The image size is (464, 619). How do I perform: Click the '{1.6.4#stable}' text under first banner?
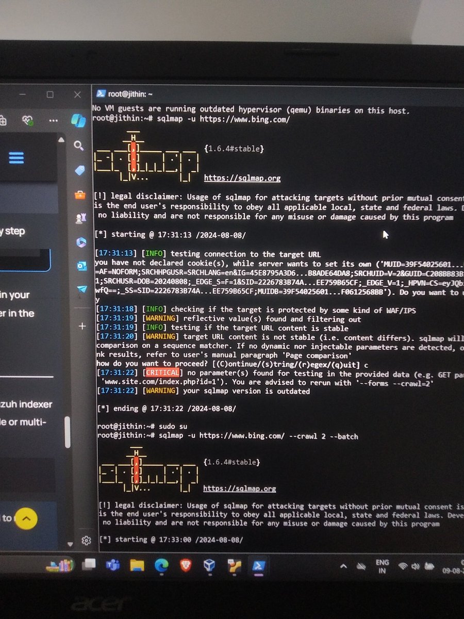[235, 149]
